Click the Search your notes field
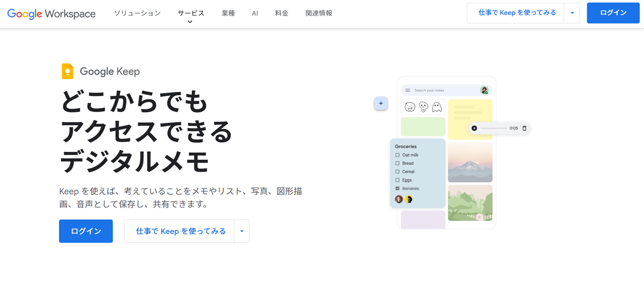Screen dimensions: 644x286 point(446,90)
